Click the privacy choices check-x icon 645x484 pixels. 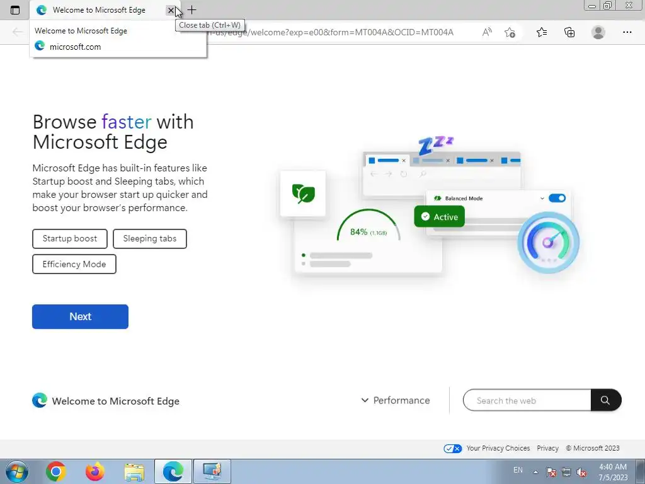[x=452, y=449]
